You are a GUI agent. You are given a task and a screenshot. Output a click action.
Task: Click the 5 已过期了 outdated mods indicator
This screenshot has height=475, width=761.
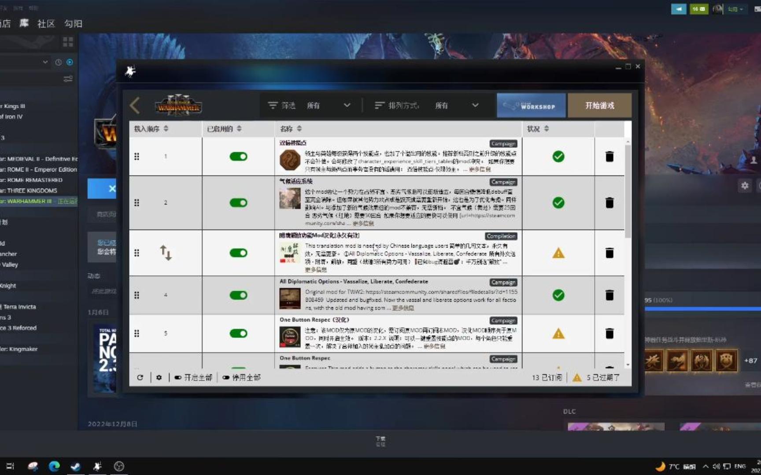click(x=596, y=377)
